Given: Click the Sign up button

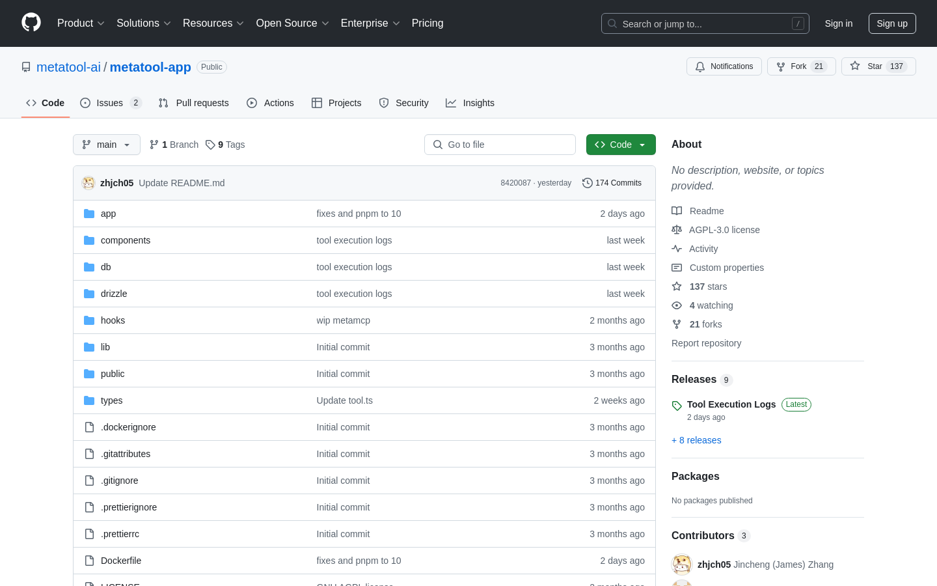Looking at the screenshot, I should tap(892, 23).
